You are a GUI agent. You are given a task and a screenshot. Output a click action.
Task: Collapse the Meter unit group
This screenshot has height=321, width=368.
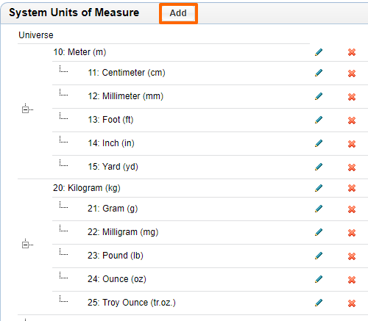point(25,109)
